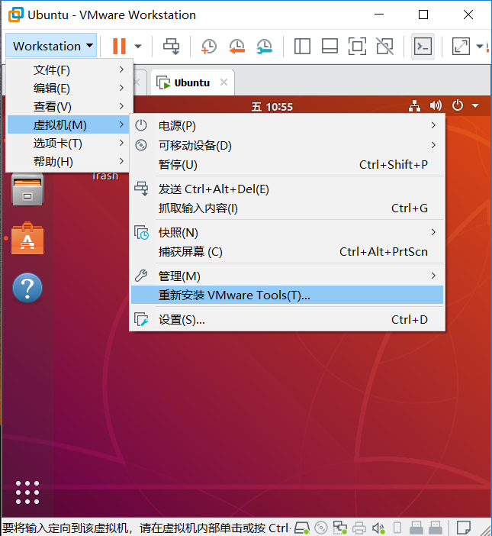Toggle the library sidebar panel icon
Screen dimensions: 492x536
click(x=302, y=46)
